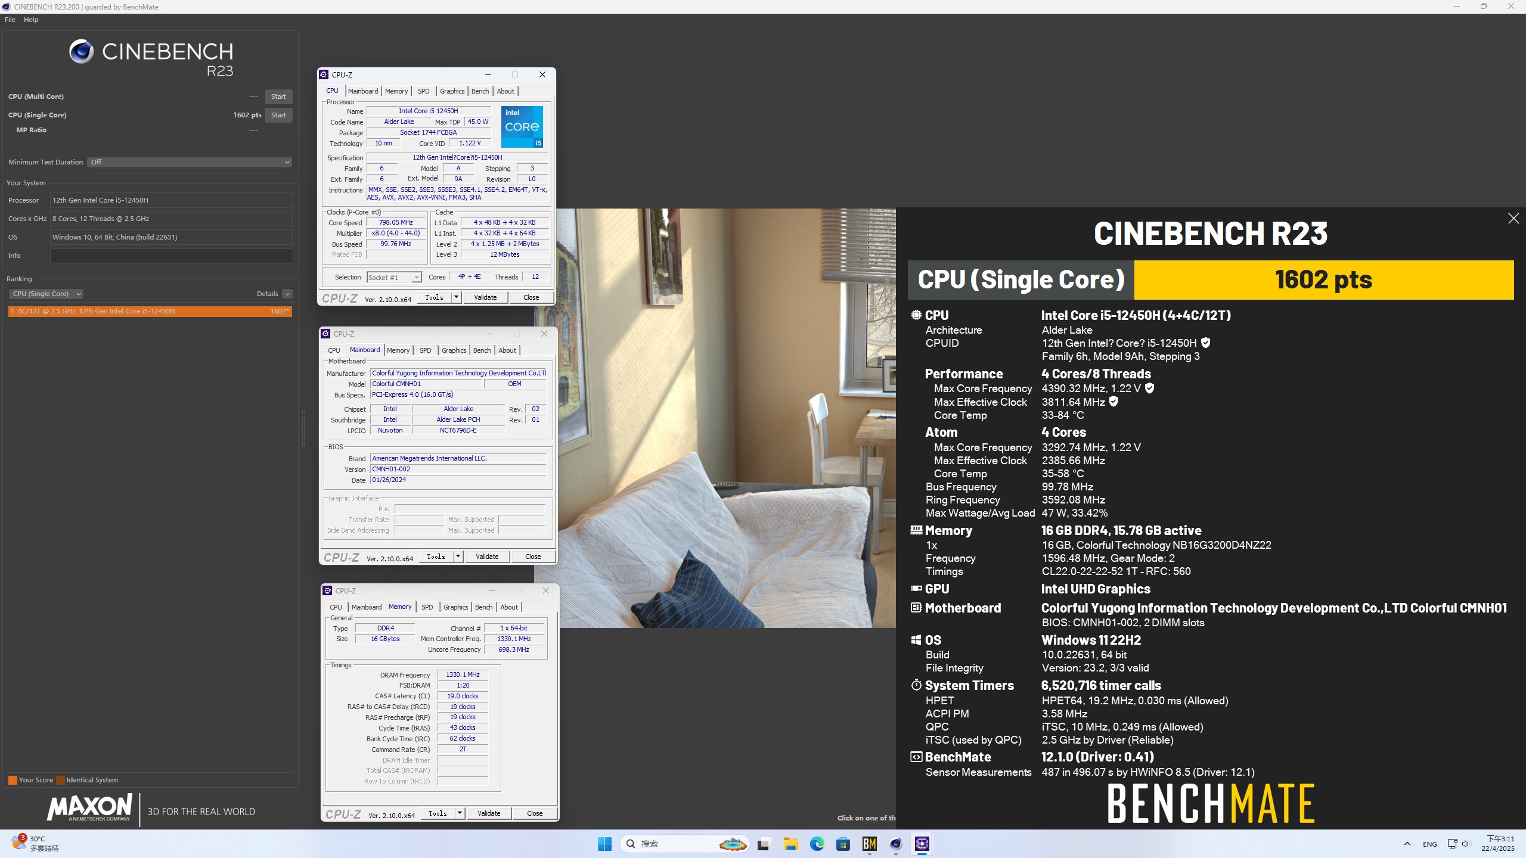Click the CPU-Z title icon in CPU window
Screen dimensions: 1526x858
point(324,74)
